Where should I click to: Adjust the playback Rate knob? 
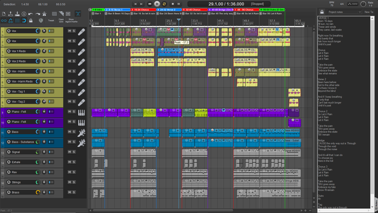[x=363, y=4]
